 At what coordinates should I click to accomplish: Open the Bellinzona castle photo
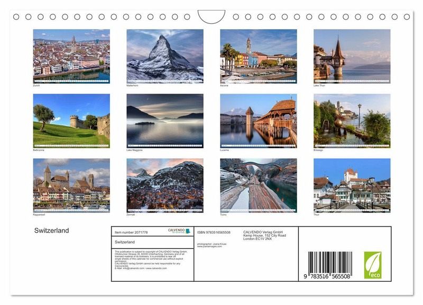coord(71,121)
